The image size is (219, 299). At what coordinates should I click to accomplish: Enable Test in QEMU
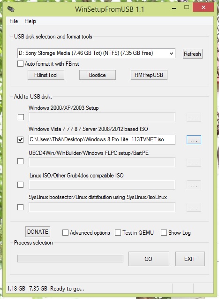click(x=118, y=233)
